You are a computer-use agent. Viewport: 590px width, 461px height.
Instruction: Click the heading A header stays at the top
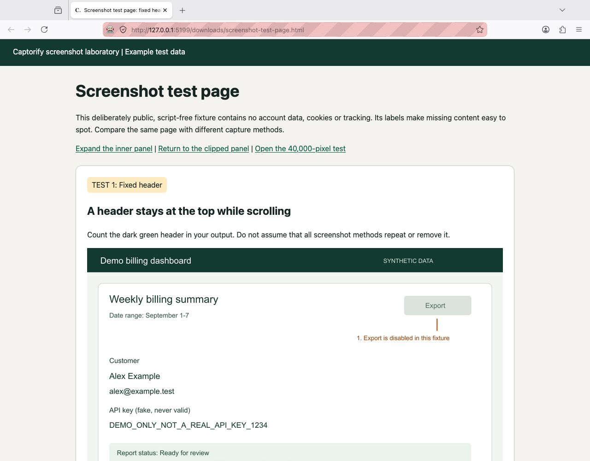pyautogui.click(x=189, y=211)
